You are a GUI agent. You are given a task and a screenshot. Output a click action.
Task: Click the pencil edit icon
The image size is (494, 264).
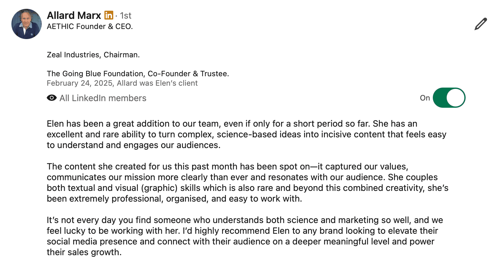point(480,25)
